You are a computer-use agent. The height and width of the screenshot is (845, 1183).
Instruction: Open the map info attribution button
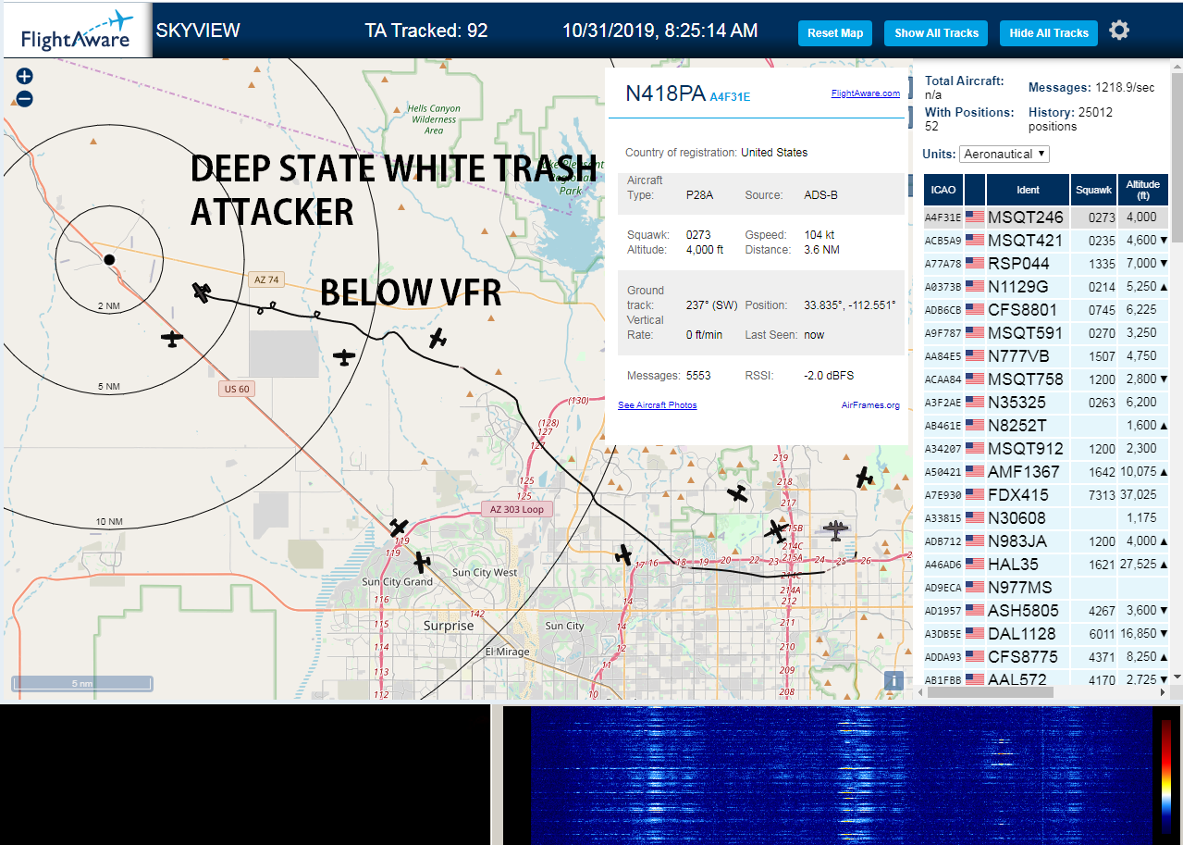click(x=893, y=680)
